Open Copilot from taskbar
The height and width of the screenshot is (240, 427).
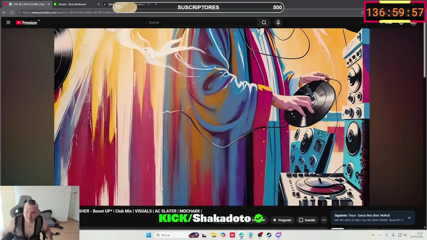(x=223, y=235)
